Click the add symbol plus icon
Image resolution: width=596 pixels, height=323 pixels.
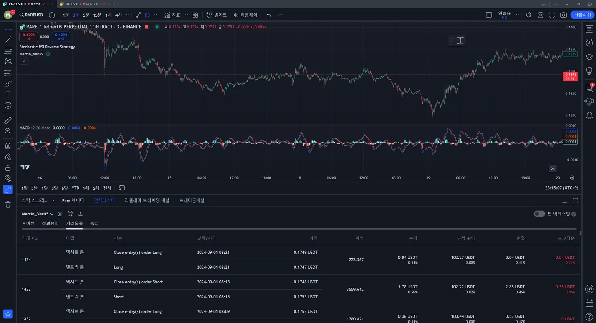[52, 15]
